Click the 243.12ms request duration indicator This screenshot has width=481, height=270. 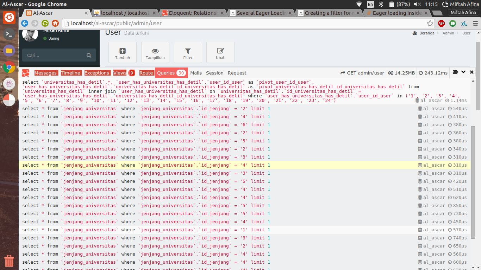click(433, 73)
